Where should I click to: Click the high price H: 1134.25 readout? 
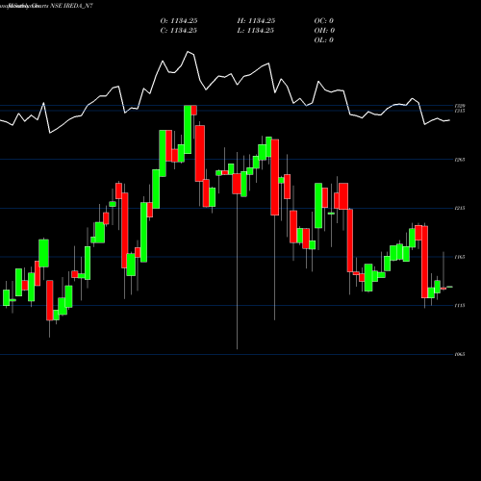pyautogui.click(x=256, y=21)
